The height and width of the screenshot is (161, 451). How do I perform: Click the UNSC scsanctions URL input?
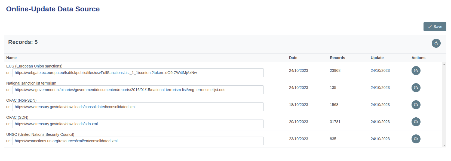pos(138,141)
